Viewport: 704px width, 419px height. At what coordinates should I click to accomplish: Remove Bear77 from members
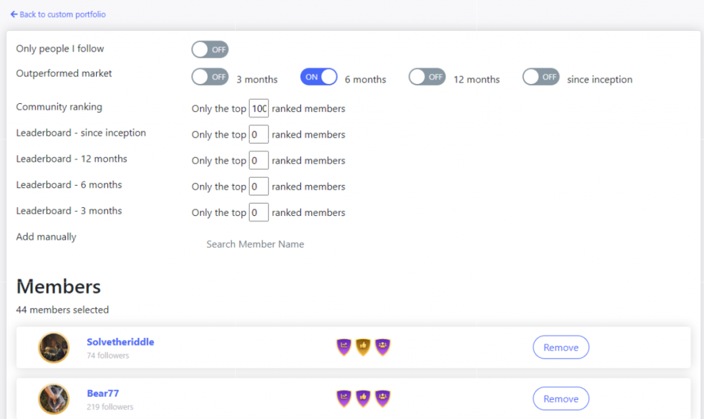point(561,398)
